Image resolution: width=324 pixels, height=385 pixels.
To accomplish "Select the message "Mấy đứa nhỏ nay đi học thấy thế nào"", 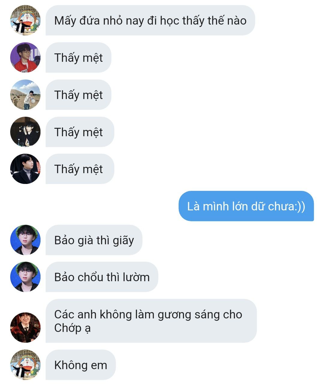I will click(x=150, y=20).
